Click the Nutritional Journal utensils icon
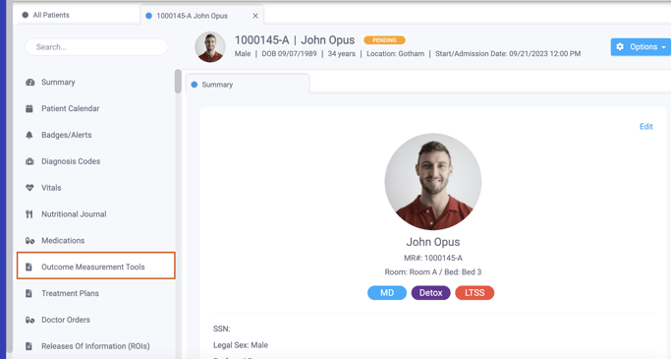Screen dimensions: 671x359 tap(29, 214)
